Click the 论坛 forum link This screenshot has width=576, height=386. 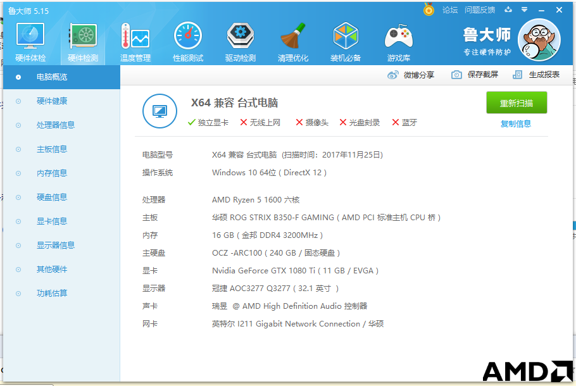click(450, 10)
